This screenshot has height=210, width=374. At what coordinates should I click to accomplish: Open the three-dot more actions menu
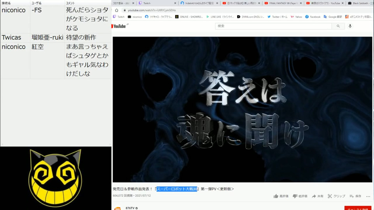(x=368, y=196)
